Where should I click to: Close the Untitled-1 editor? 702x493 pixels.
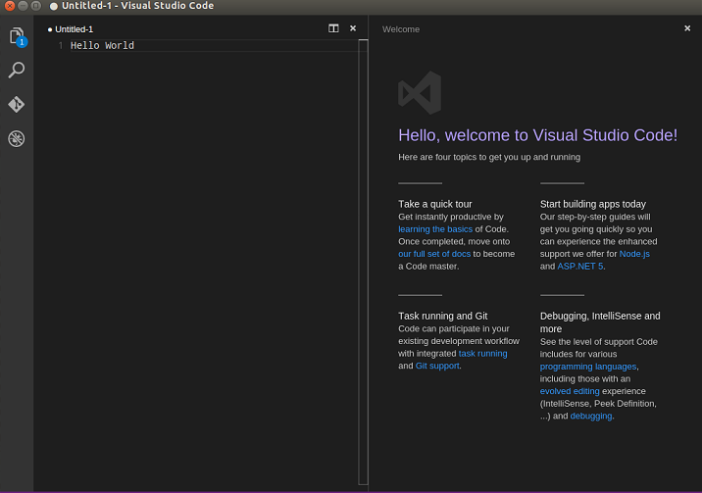[353, 28]
